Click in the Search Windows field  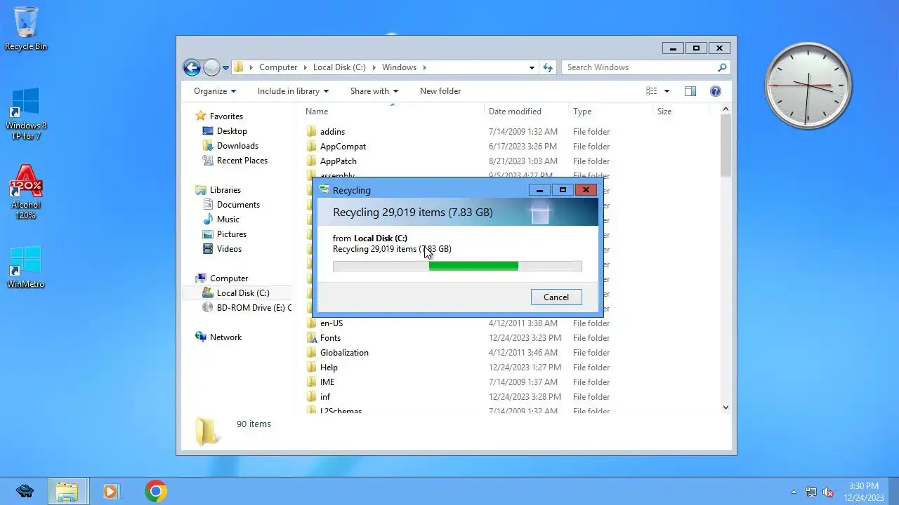coord(639,67)
